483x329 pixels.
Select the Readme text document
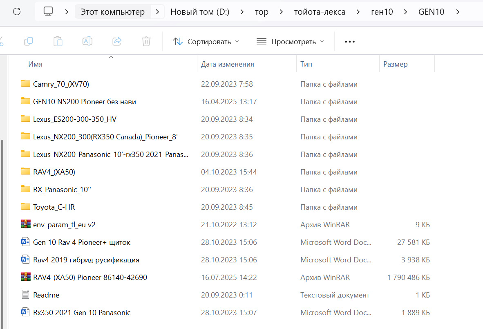coord(46,295)
